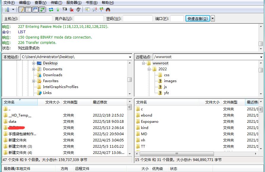Open the Site Manager icon

(x=6, y=9)
